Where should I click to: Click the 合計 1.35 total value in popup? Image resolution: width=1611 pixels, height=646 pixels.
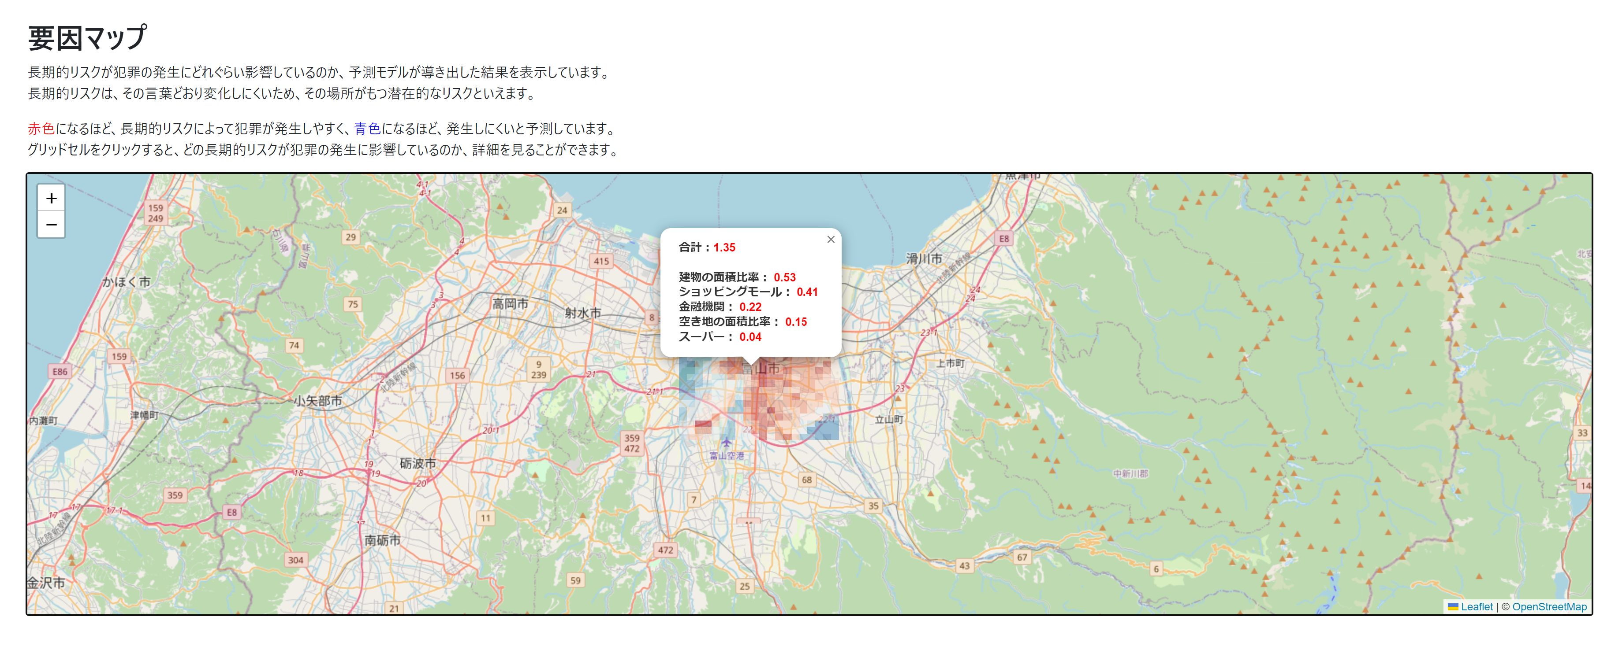724,247
